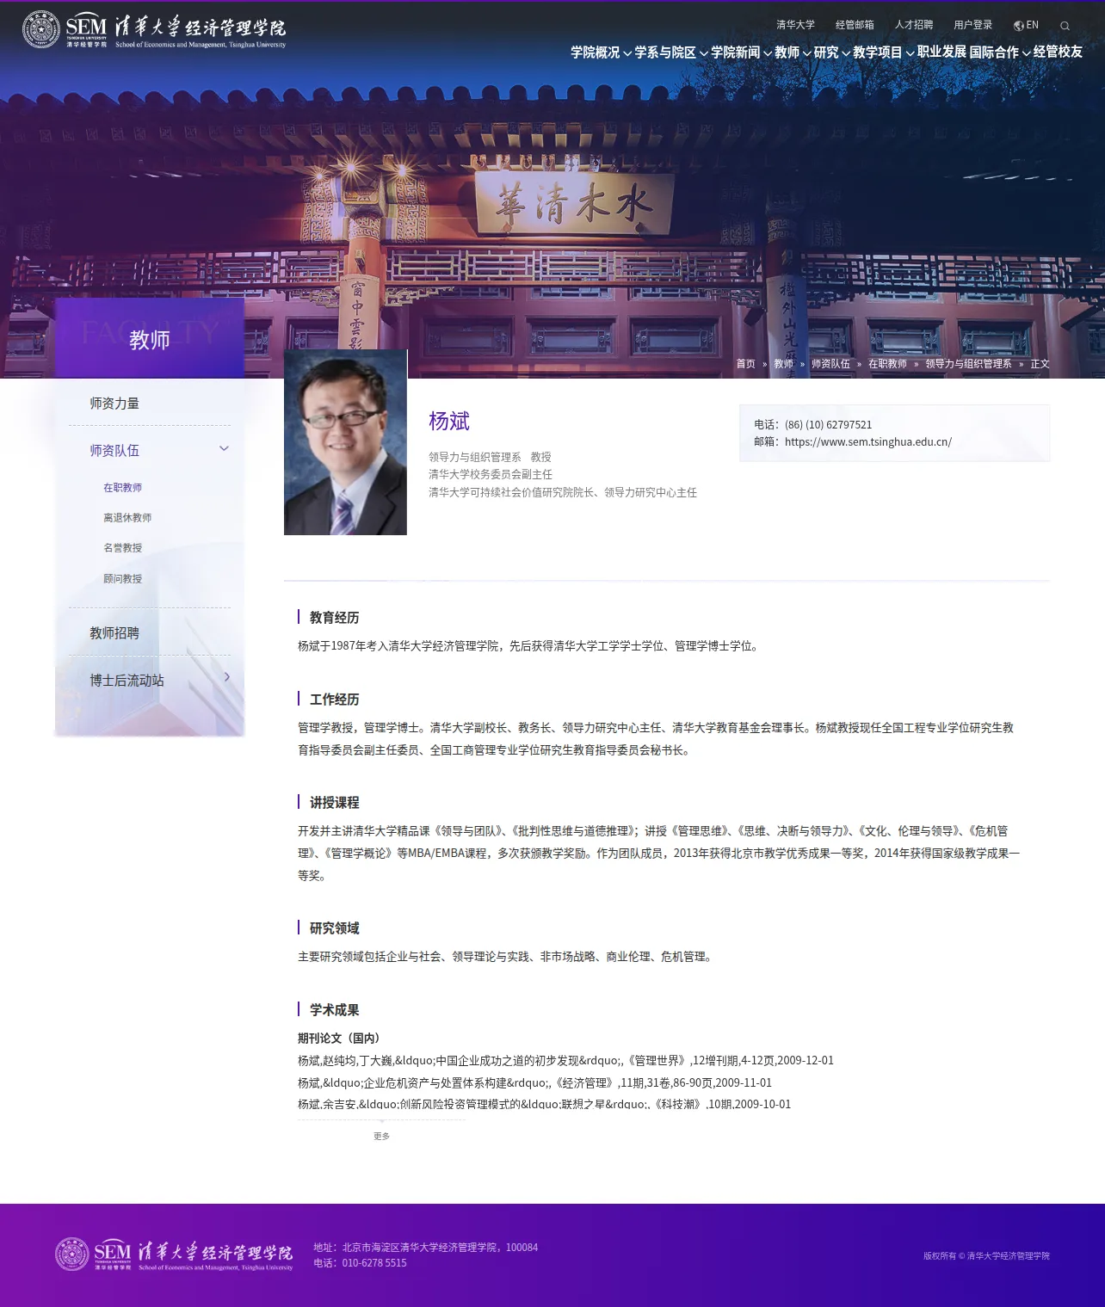1105x1307 pixels.
Task: Select 博士后流动站 in the sidebar
Action: point(127,681)
